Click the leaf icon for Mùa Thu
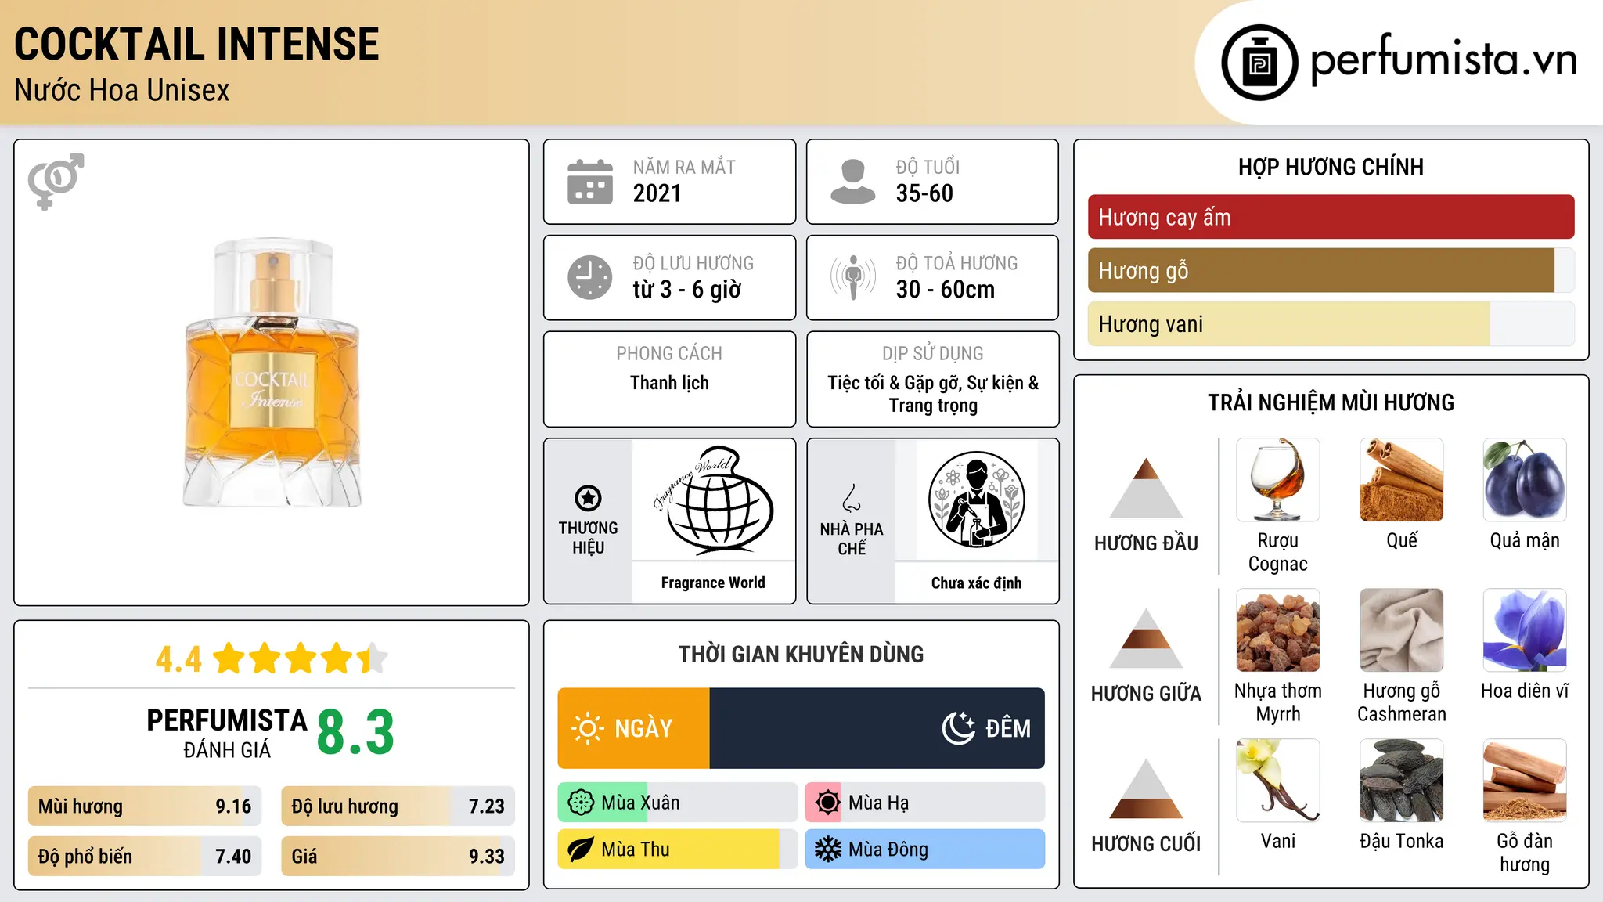 pos(581,850)
